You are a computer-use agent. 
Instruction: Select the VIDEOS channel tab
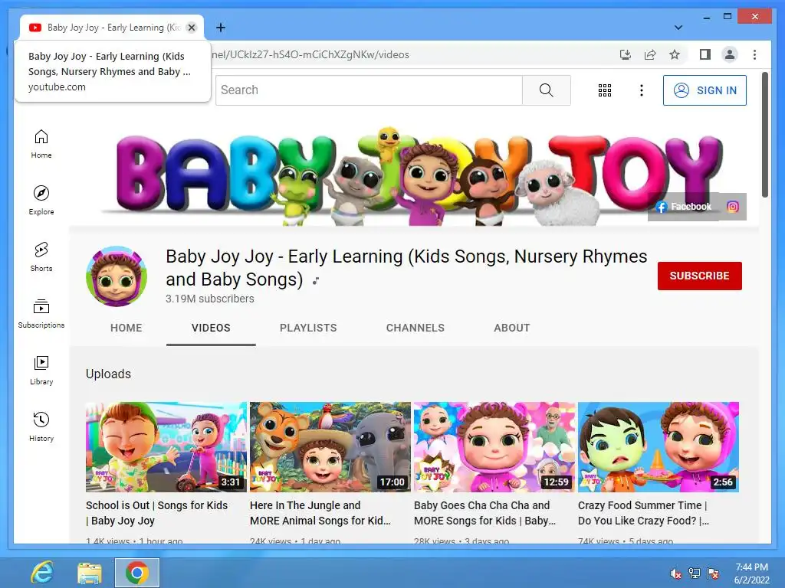point(211,328)
